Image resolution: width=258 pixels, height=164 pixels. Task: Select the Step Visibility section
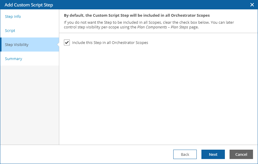pos(17,45)
